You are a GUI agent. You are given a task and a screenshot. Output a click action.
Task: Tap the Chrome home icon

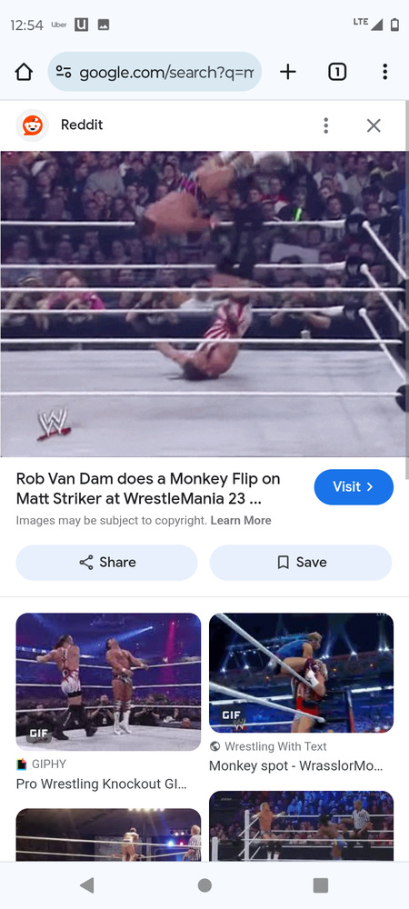pos(24,72)
